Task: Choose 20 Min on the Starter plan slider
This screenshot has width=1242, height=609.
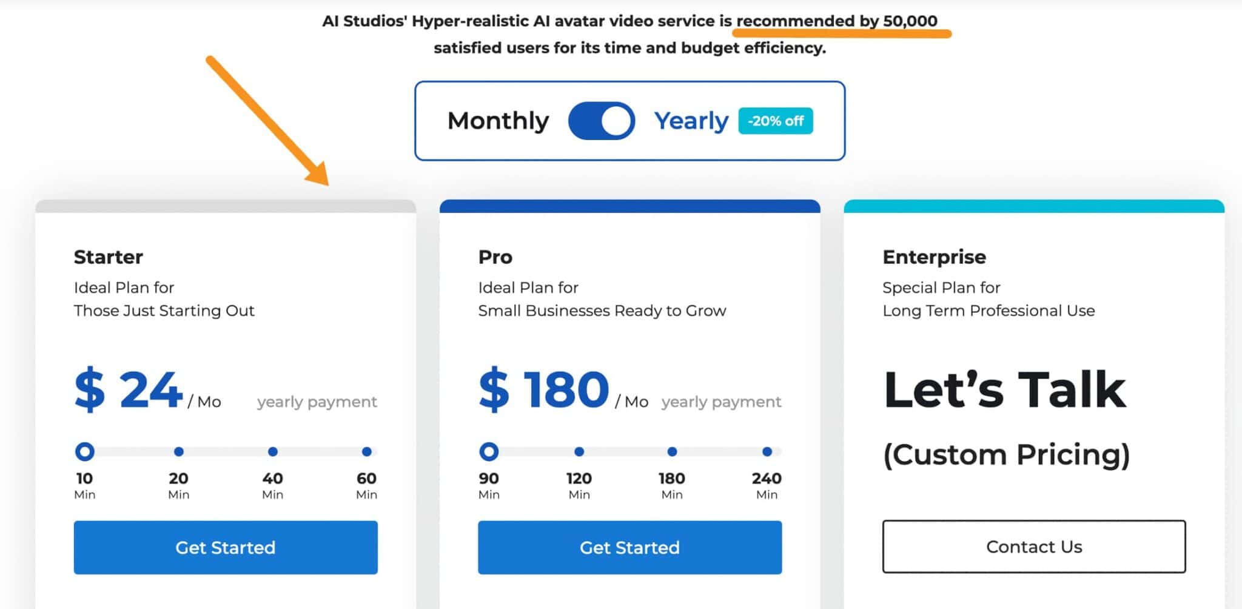Action: 179,451
